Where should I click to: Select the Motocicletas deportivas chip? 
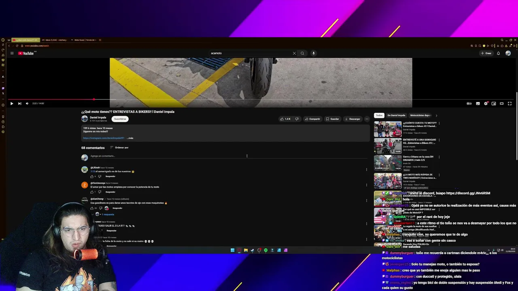click(x=420, y=116)
